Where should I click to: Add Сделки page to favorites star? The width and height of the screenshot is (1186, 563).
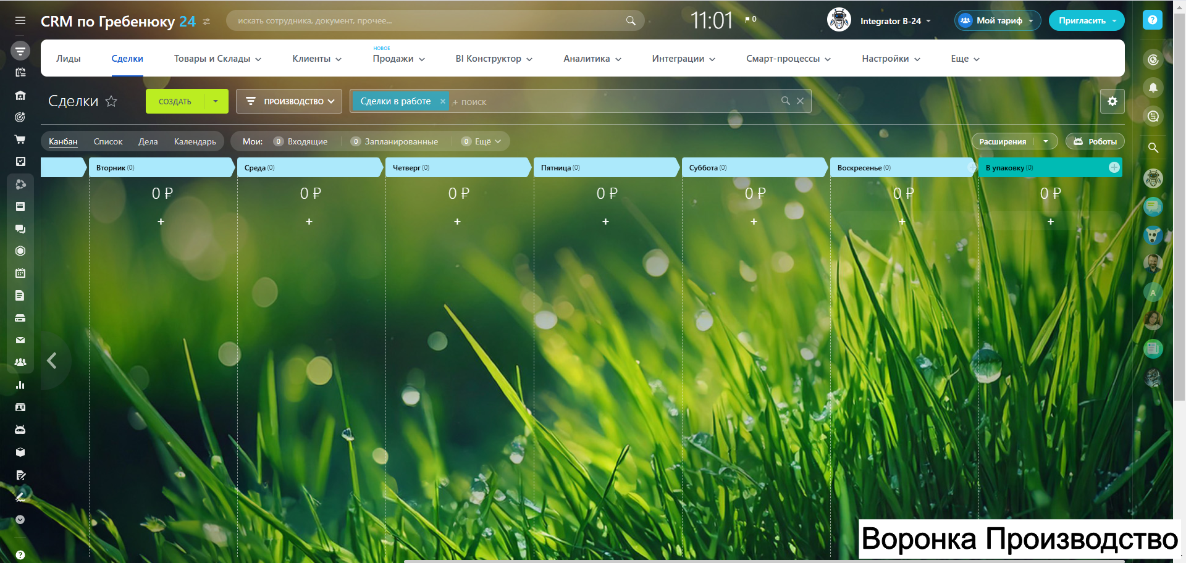pos(111,101)
